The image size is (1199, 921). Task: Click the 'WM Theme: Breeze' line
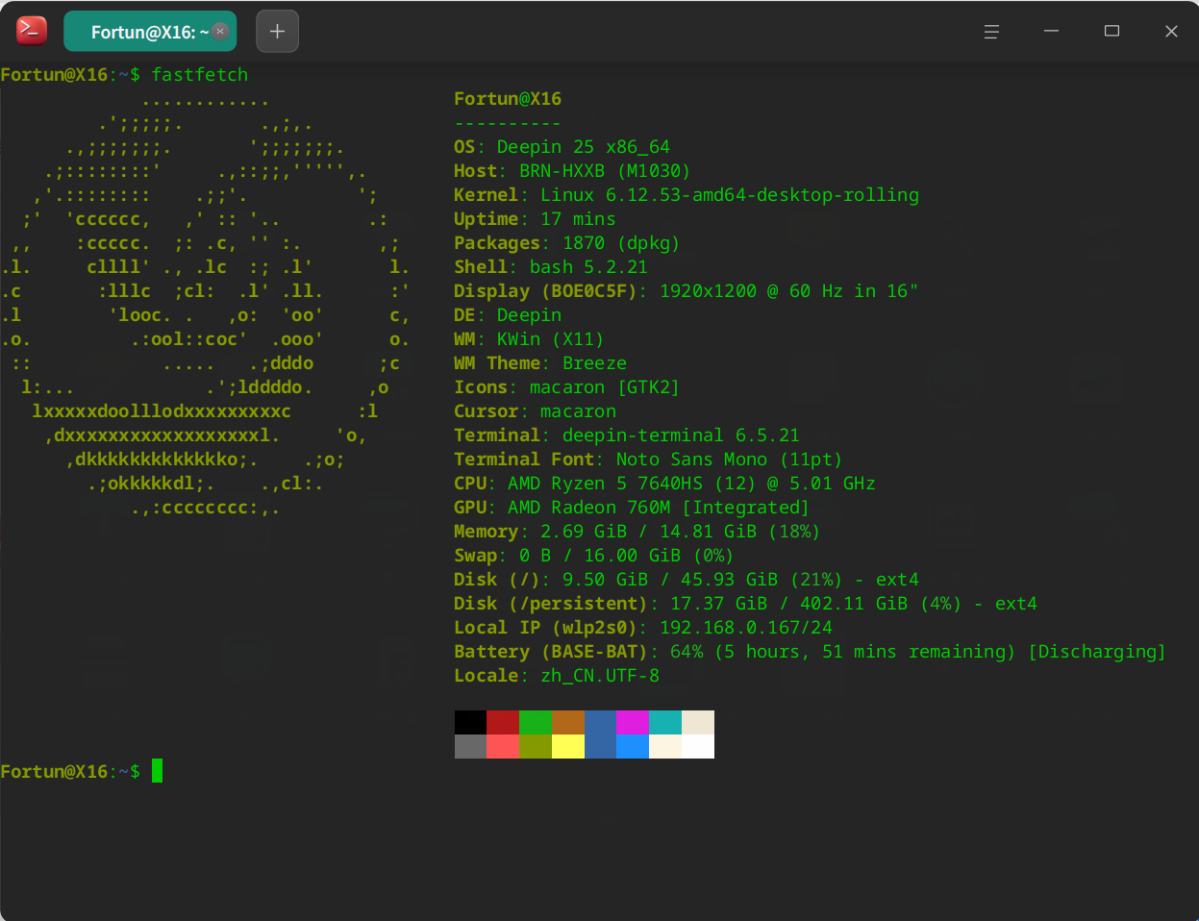[540, 363]
